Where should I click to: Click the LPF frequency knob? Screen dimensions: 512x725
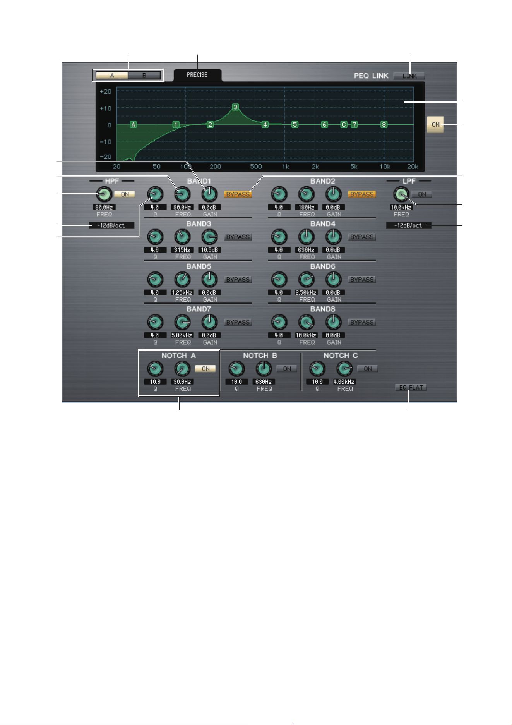pyautogui.click(x=401, y=194)
